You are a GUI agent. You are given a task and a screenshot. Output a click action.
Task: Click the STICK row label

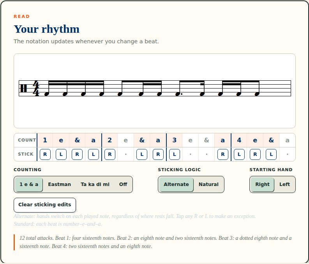[x=26, y=154]
